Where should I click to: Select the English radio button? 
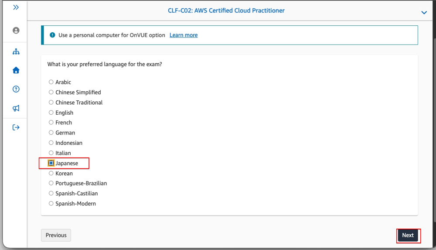click(51, 113)
